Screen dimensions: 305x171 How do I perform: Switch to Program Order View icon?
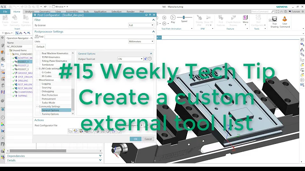tap(17, 33)
